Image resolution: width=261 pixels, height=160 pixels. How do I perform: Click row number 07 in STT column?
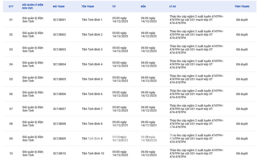tap(11, 109)
